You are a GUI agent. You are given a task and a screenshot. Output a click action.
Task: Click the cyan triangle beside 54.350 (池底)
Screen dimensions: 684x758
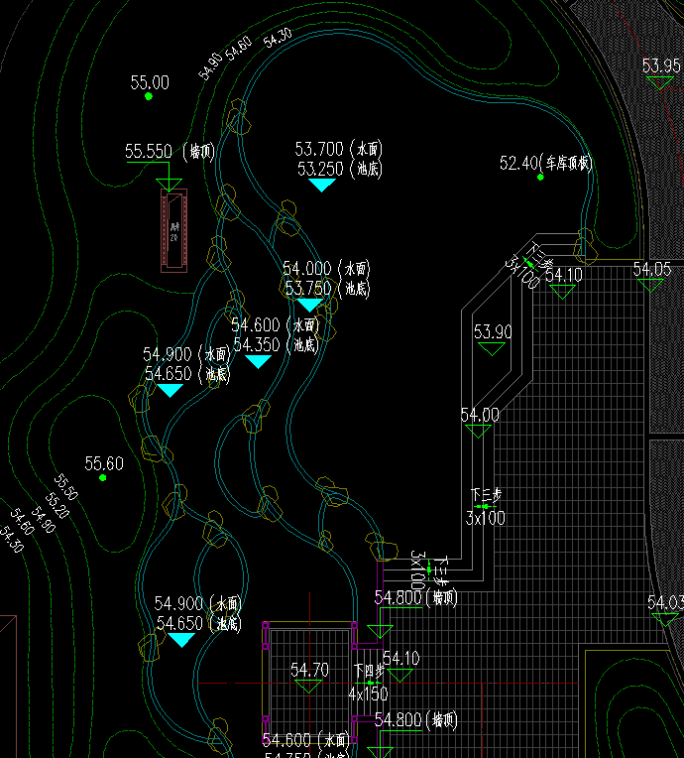(258, 361)
